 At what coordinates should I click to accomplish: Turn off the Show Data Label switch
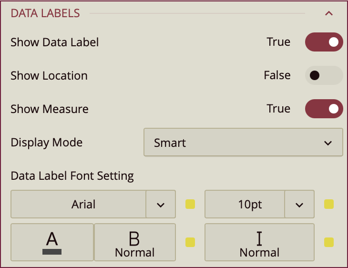tap(324, 42)
